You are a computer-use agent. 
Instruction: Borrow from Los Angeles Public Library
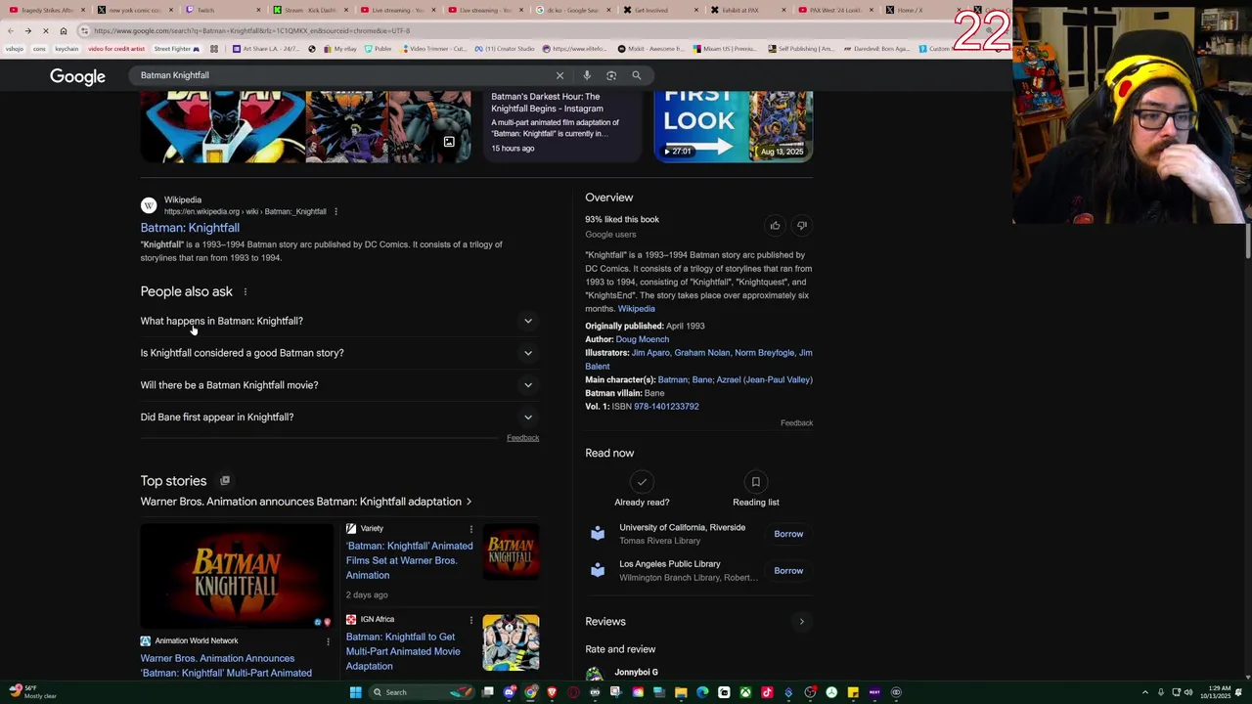pos(788,571)
